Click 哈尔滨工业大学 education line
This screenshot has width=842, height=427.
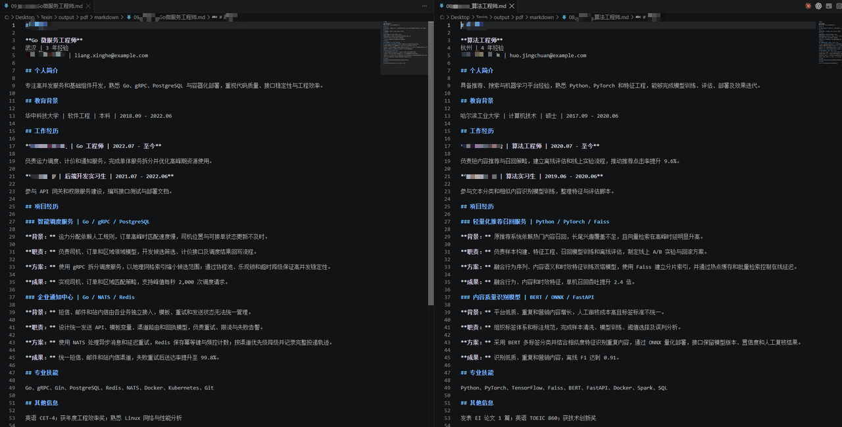pos(539,116)
